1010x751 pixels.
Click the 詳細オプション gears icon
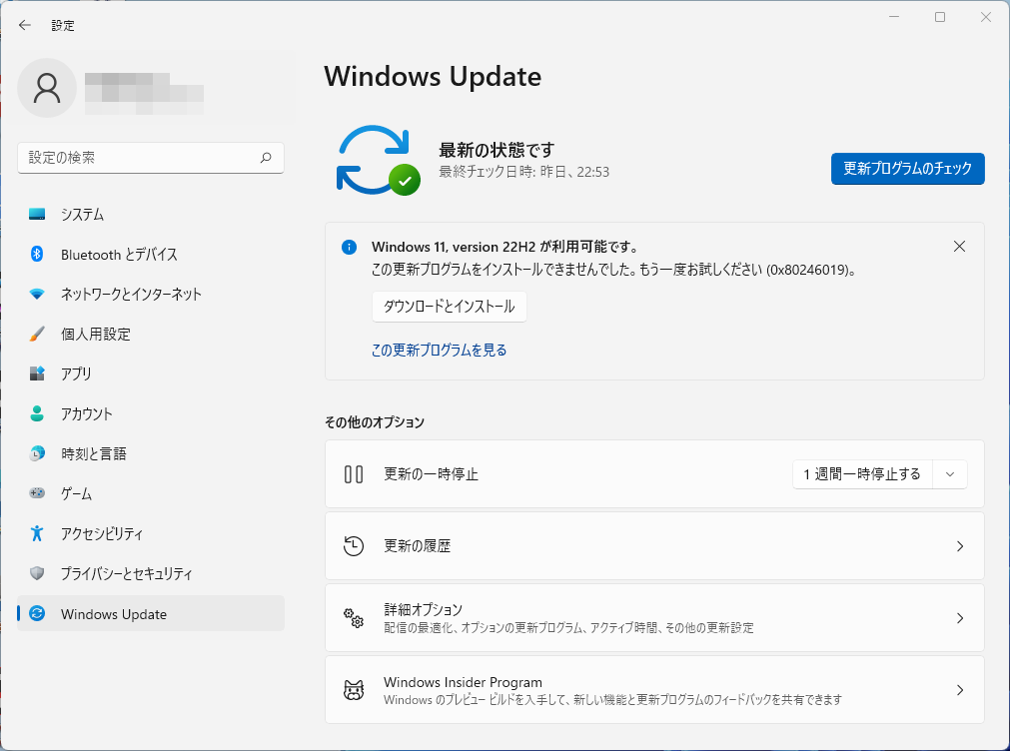(x=354, y=618)
